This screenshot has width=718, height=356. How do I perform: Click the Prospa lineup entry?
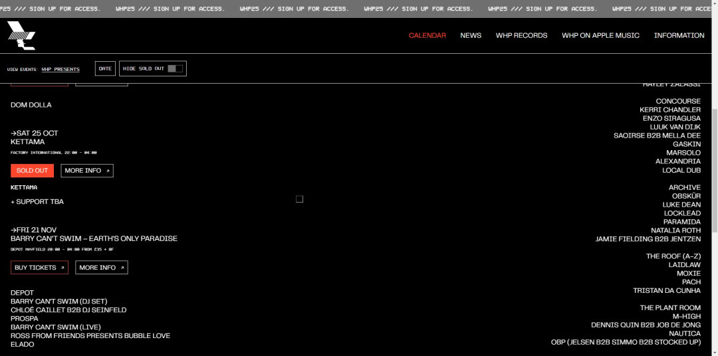[x=25, y=319]
